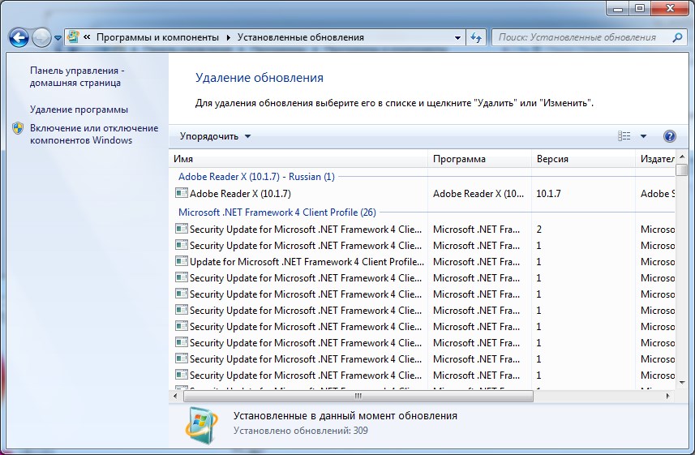Sort list by the Программа column header
Viewport: 695px width, 455px height.
[479, 159]
